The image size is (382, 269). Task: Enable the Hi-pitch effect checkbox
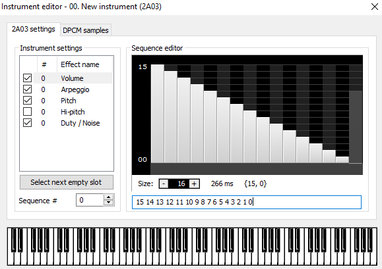pyautogui.click(x=27, y=112)
